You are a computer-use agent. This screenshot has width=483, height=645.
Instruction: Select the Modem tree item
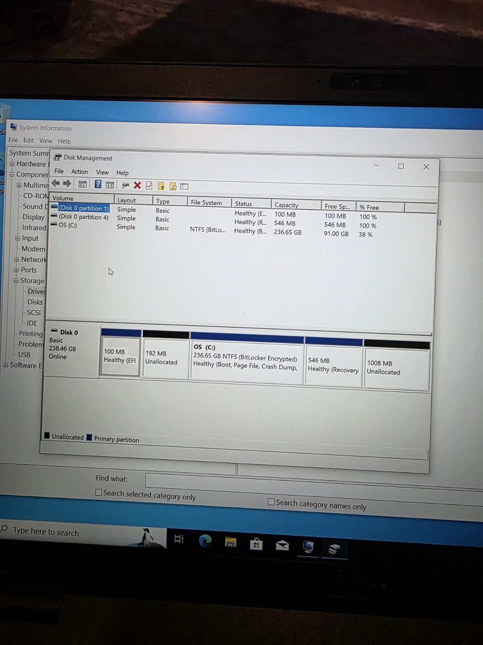click(x=33, y=249)
